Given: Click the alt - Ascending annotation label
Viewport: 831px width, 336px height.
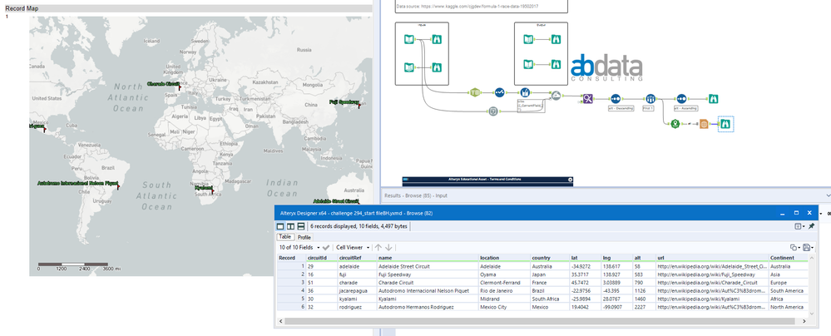Looking at the screenshot, I should coord(687,107).
